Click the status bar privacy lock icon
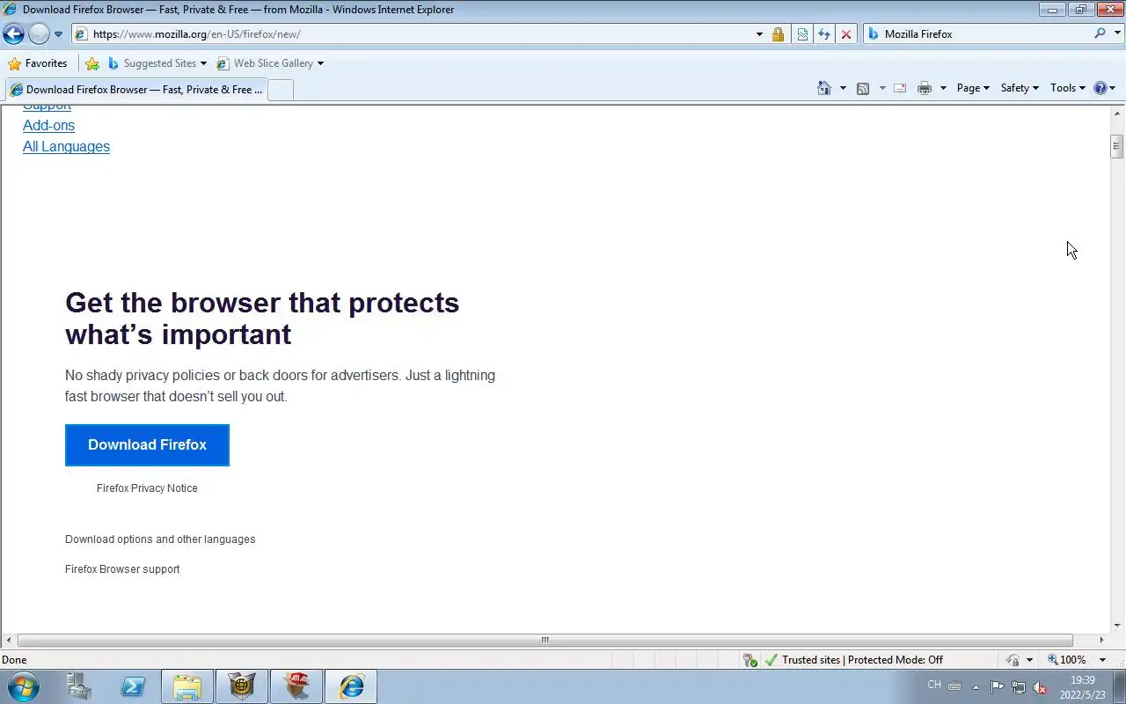 (1013, 660)
